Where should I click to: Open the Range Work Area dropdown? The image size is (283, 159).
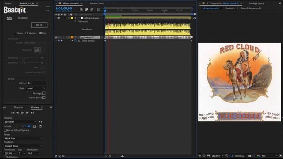click(23, 138)
